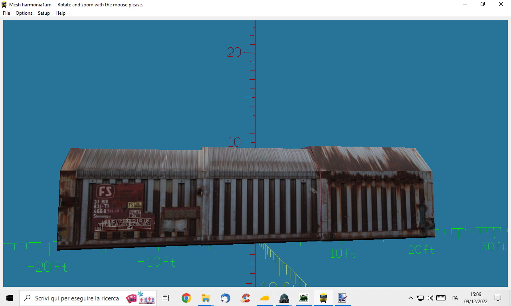Open the volume control tray icon

[430, 298]
